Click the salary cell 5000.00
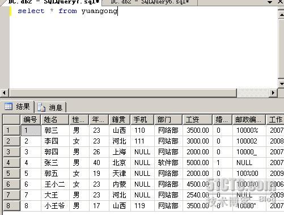 click(x=198, y=163)
